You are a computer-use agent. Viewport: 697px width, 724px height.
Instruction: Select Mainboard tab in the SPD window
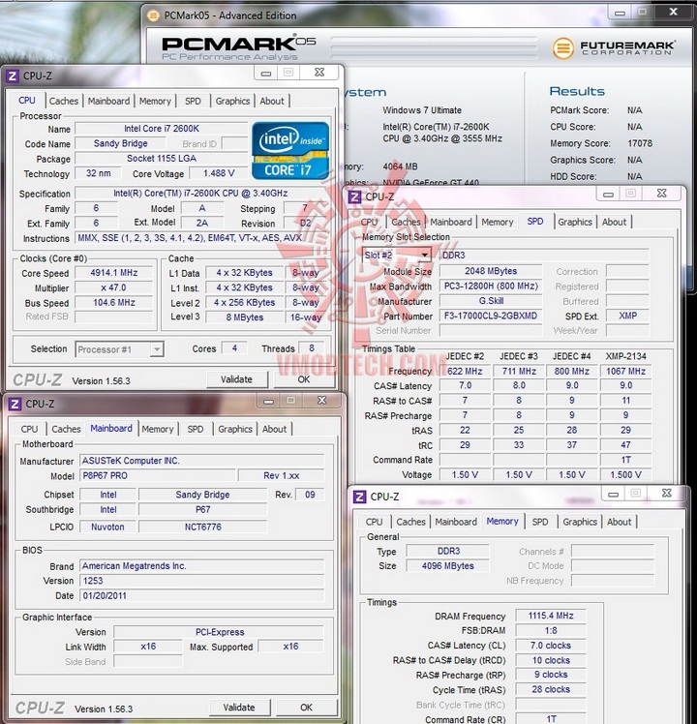click(451, 222)
